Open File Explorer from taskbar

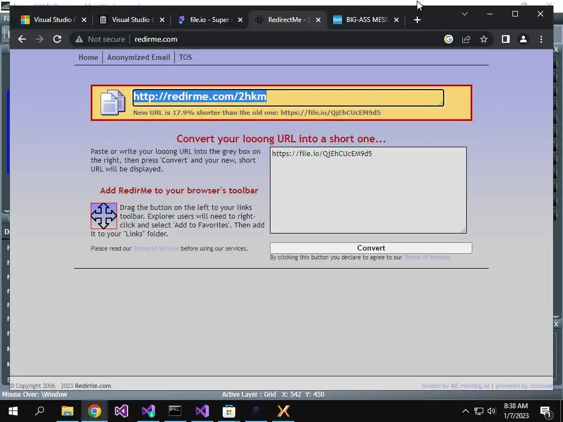(x=67, y=411)
